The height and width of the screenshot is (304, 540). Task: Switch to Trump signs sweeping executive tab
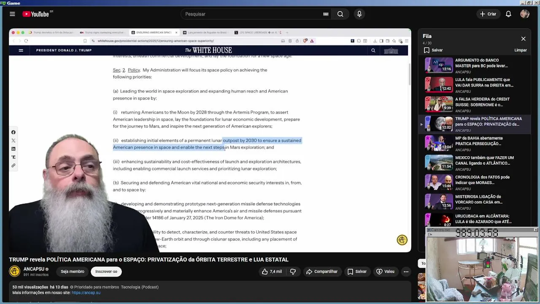102,33
